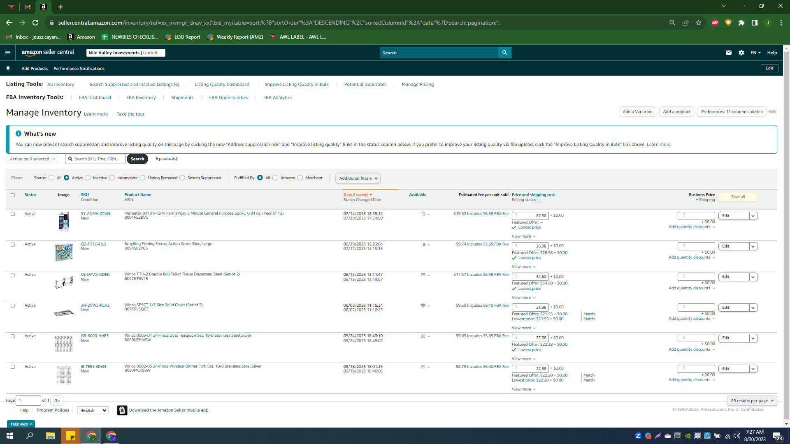
Task: Click the Add a product button
Action: (677, 112)
